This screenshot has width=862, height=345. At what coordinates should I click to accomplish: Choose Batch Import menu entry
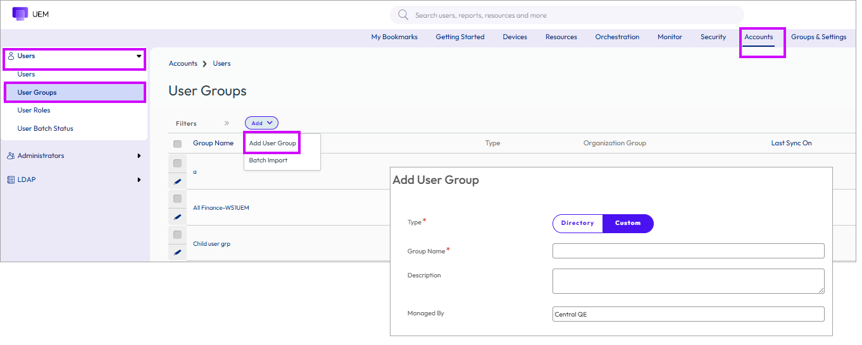[268, 160]
